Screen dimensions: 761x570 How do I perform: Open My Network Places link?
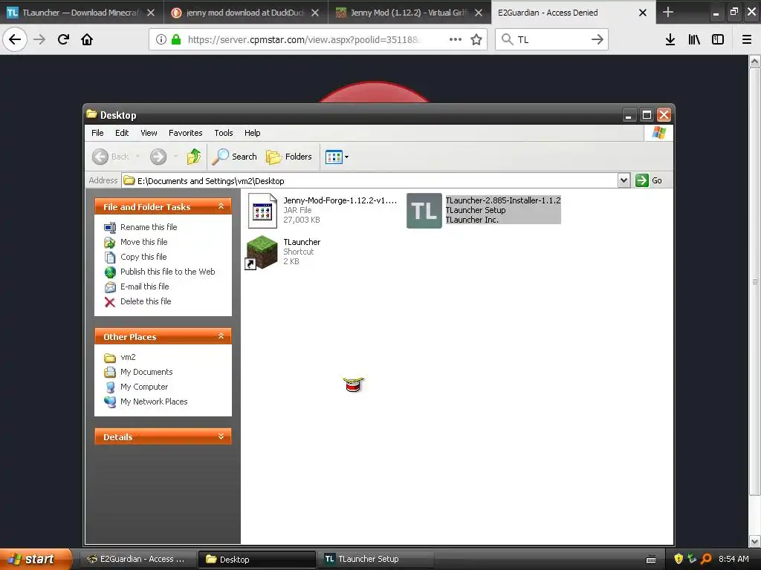point(154,402)
